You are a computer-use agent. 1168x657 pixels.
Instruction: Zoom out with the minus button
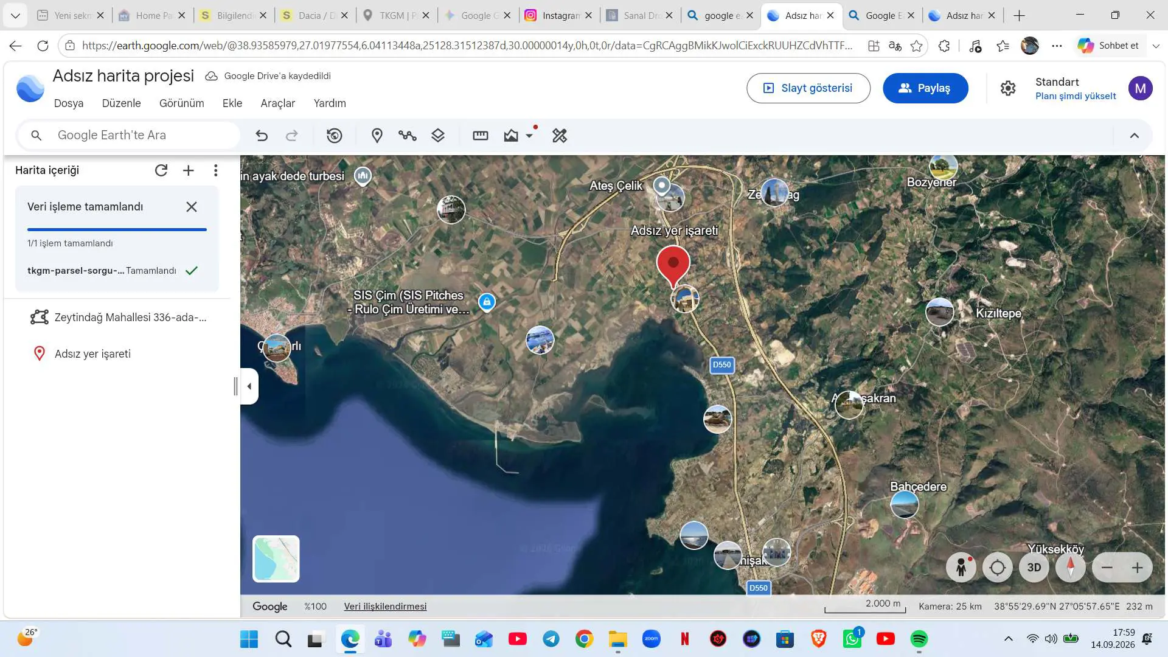pyautogui.click(x=1107, y=568)
